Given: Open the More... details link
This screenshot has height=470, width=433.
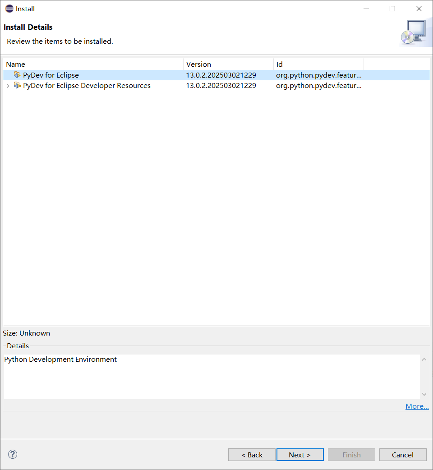Looking at the screenshot, I should tap(417, 406).
